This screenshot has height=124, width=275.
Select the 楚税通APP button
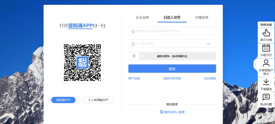point(63,100)
